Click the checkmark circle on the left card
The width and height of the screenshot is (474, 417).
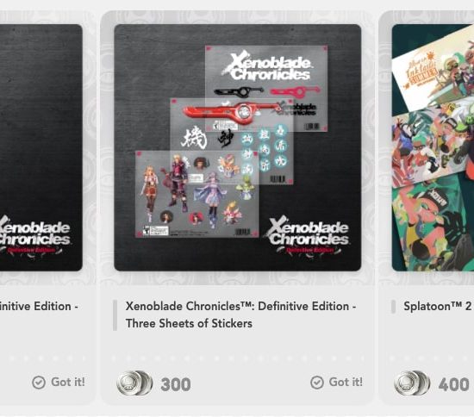tap(39, 383)
